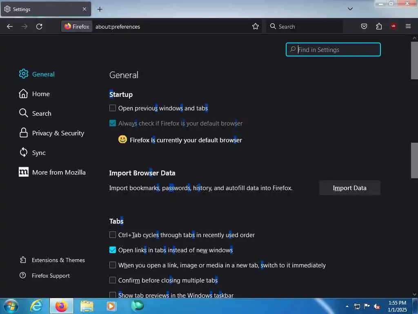Open the Firefox hamburger application menu
Image resolution: width=418 pixels, height=314 pixels.
(408, 26)
